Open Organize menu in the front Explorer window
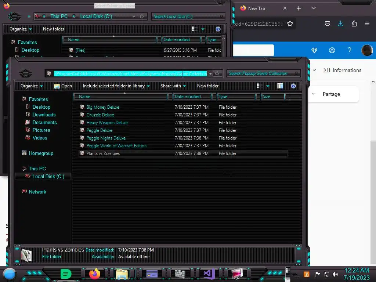This screenshot has height=282, width=376. (x=32, y=86)
